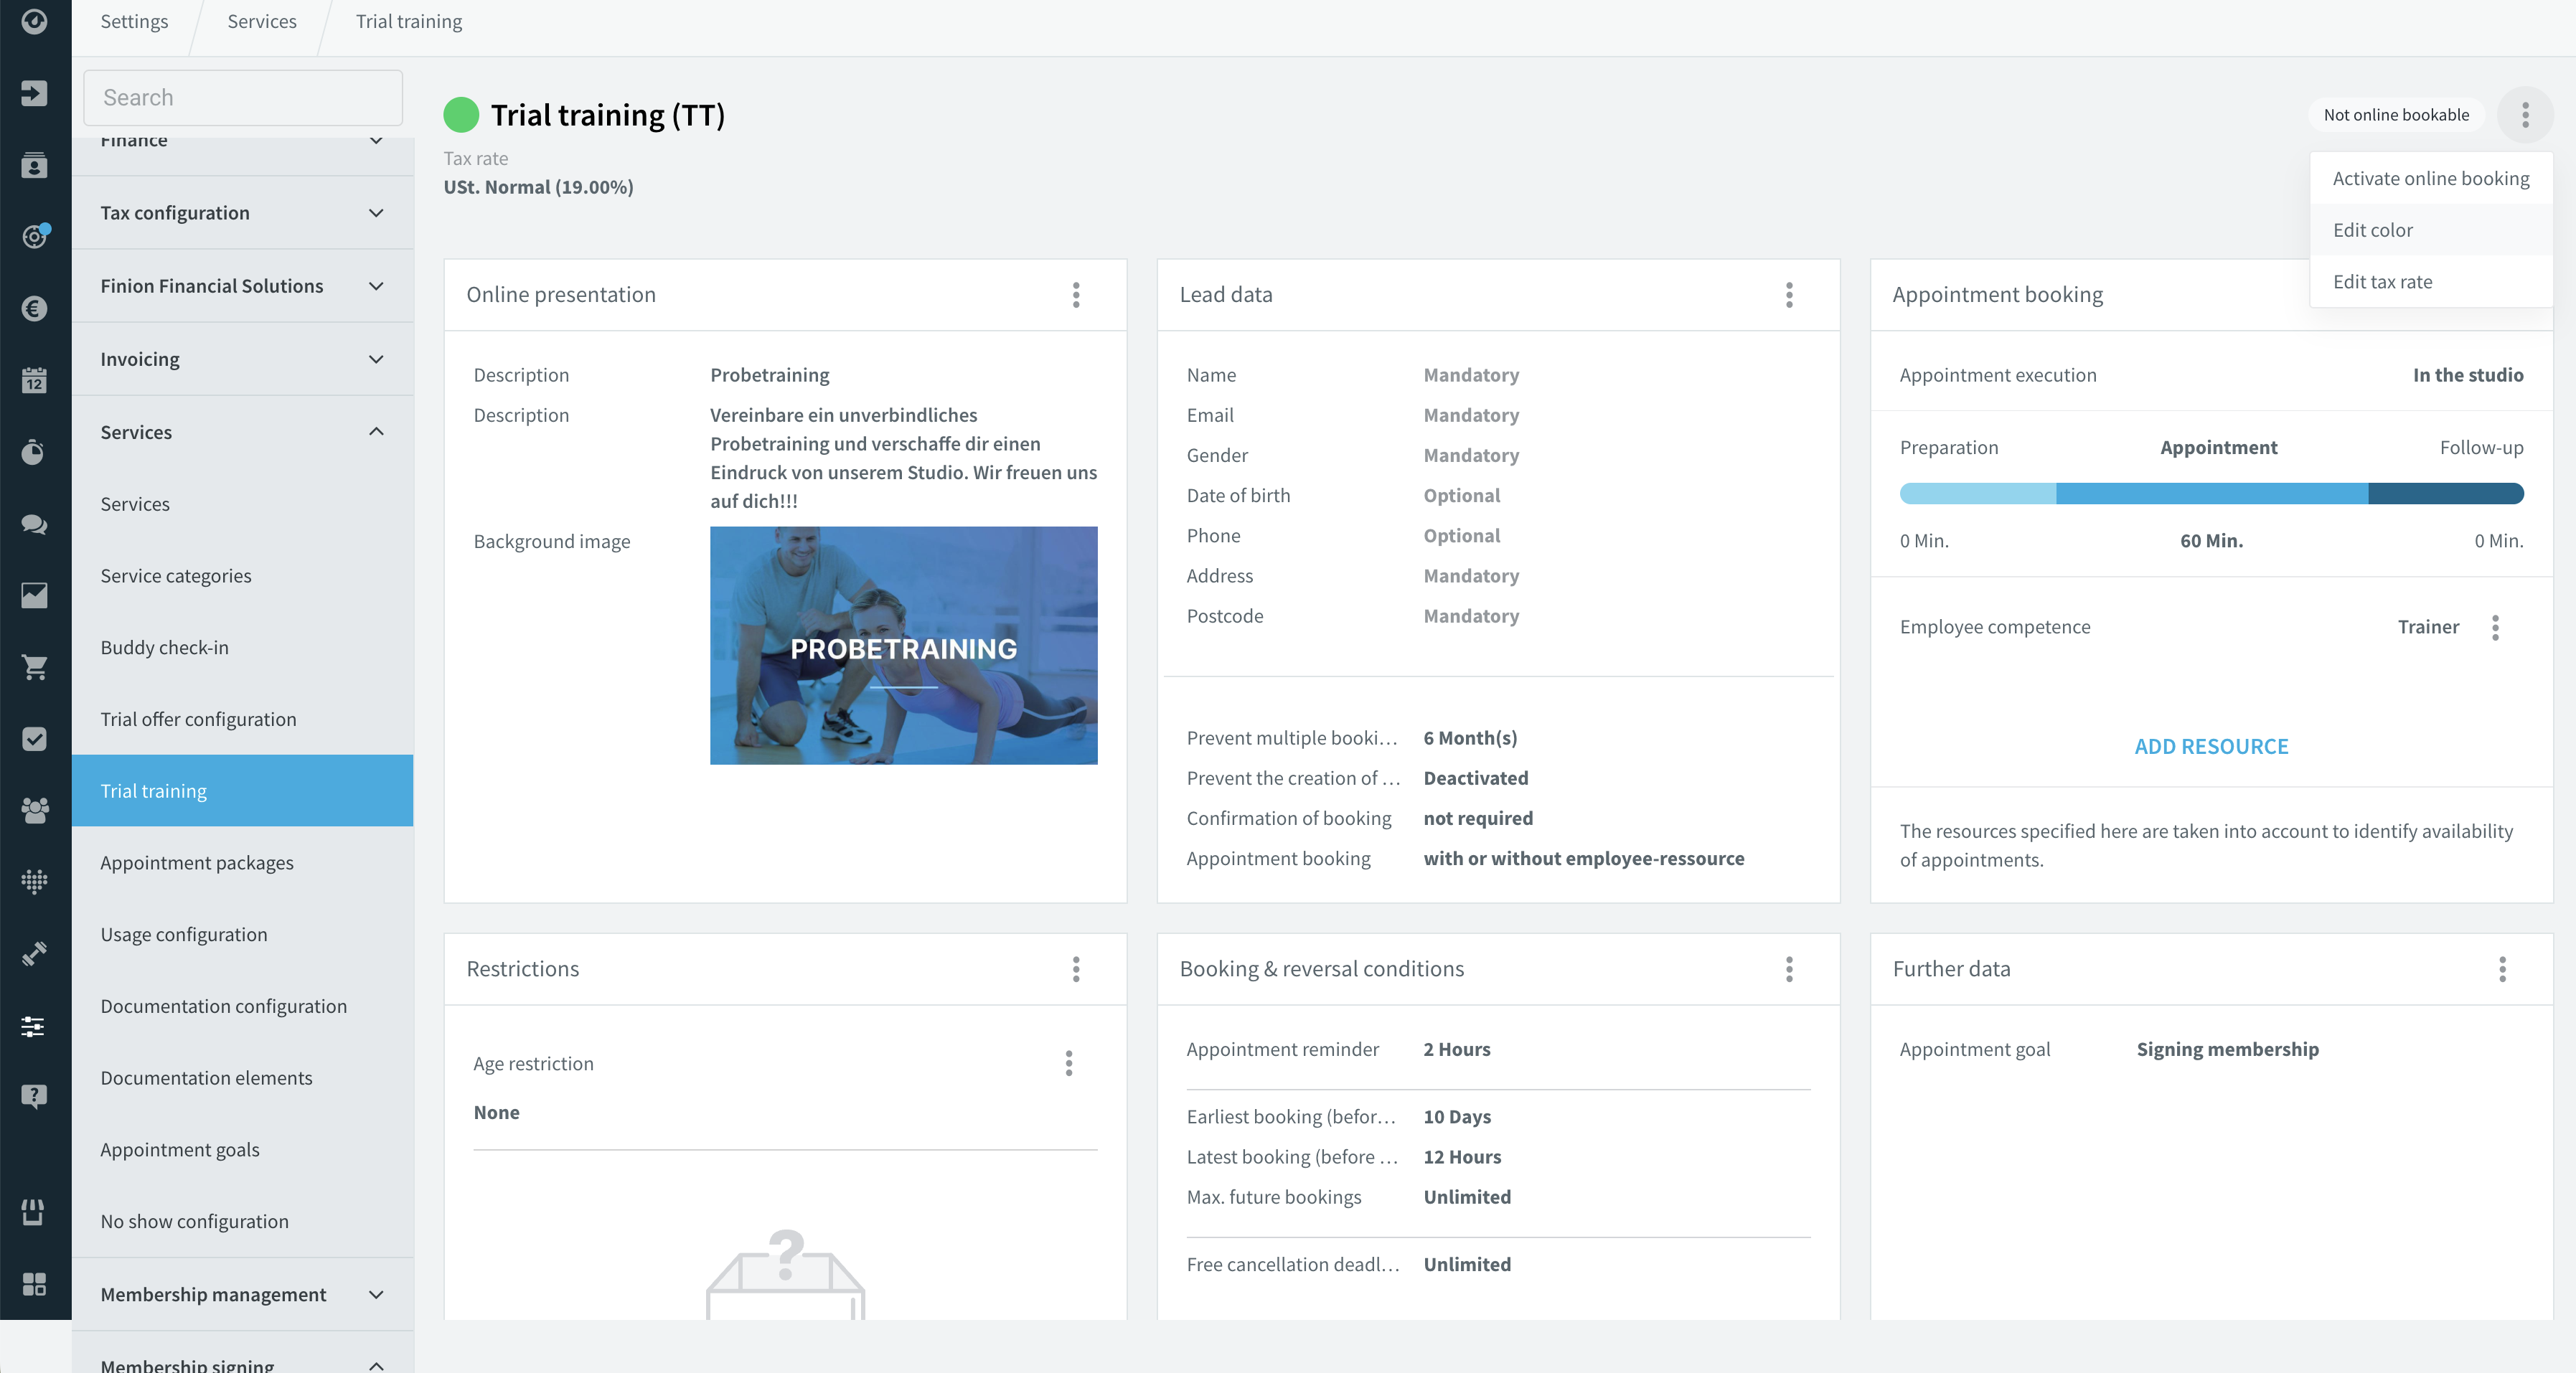Open Age restriction options menu
The height and width of the screenshot is (1373, 2576).
coord(1069,1063)
